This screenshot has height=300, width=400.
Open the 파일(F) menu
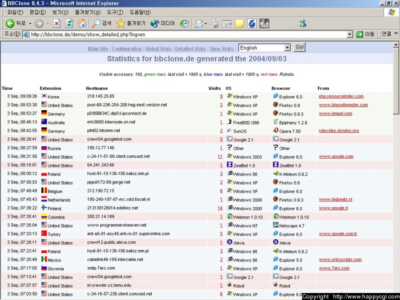pos(15,12)
